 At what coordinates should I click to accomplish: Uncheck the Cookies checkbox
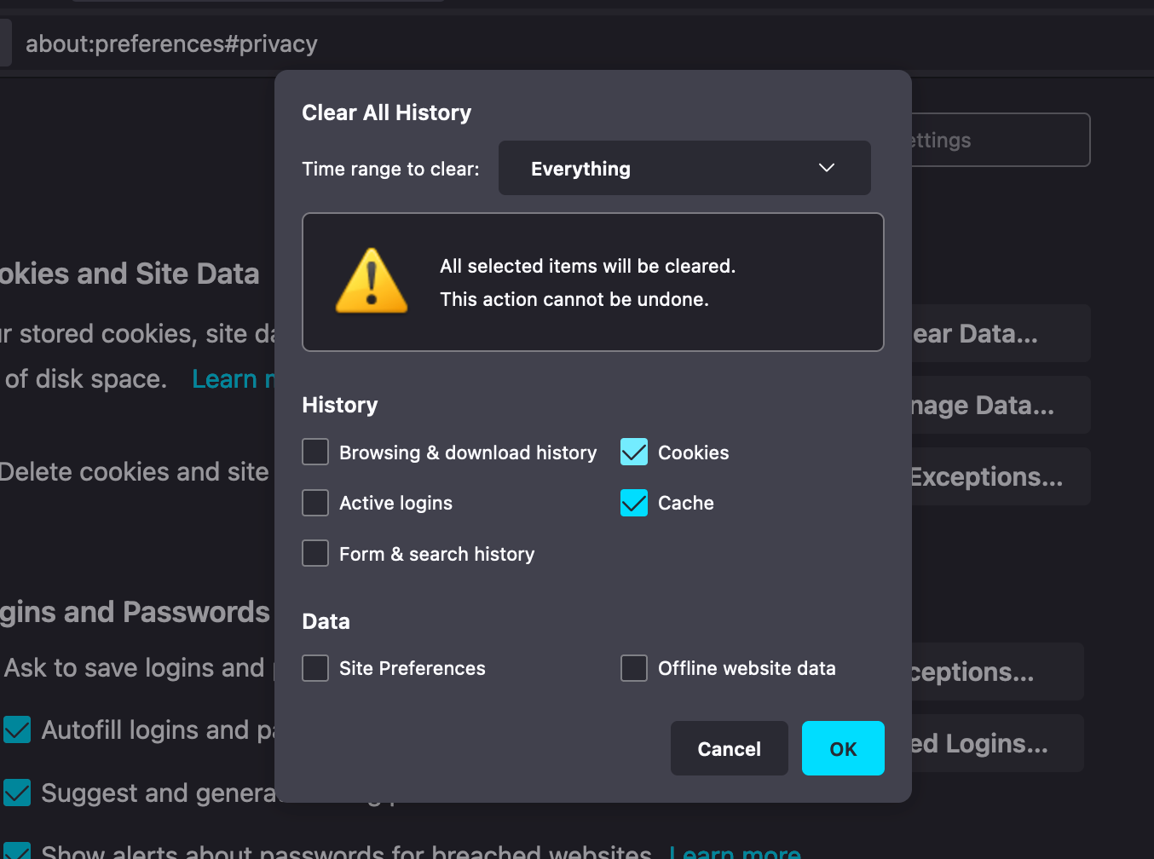coord(634,452)
